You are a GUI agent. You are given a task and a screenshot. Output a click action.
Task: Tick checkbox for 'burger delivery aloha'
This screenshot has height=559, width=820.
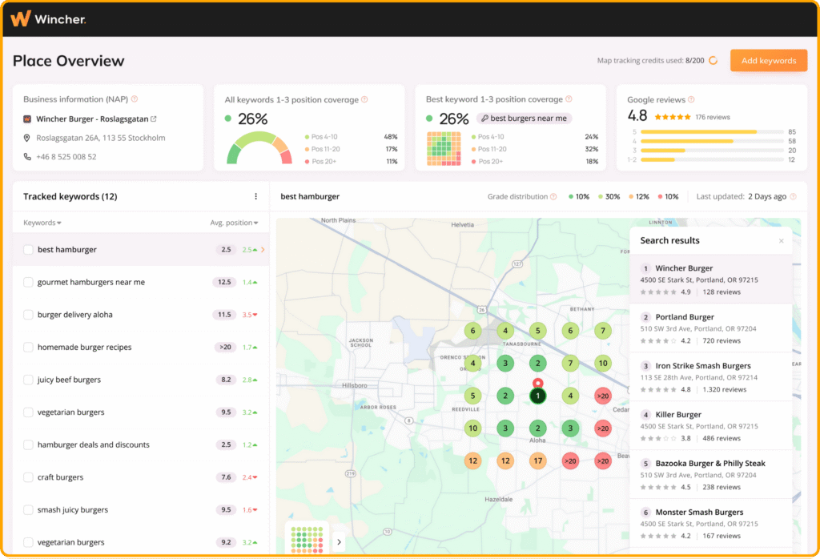(28, 315)
